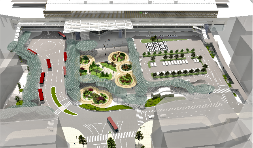Click the zebra crossing beside parking lot exit
This screenshot has height=148, width=253.
(222, 91)
